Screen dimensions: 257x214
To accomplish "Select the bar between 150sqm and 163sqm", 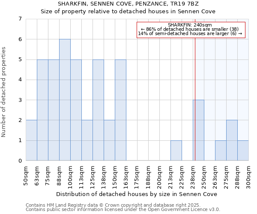I will (x=120, y=110).
